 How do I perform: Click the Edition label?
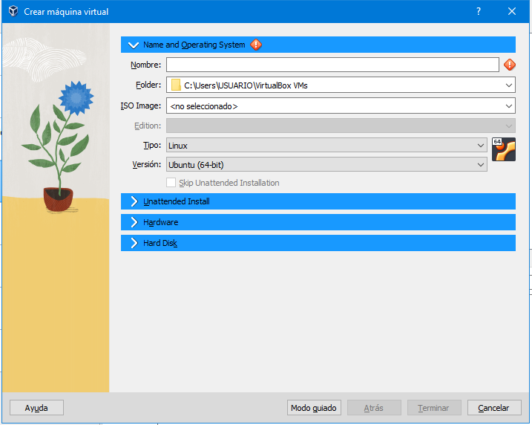148,126
